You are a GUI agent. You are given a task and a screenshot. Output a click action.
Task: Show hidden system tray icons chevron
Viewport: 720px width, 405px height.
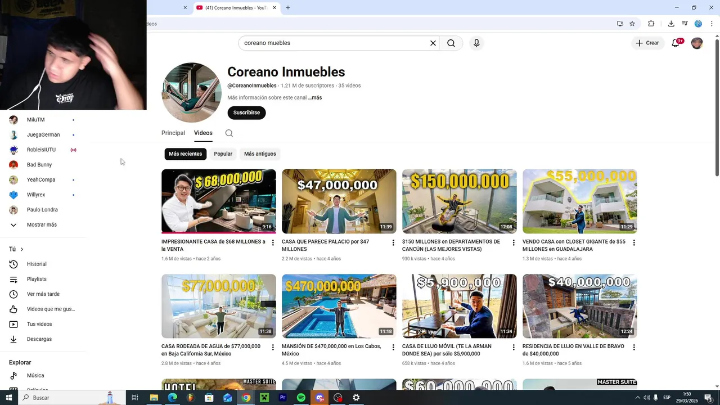point(637,398)
